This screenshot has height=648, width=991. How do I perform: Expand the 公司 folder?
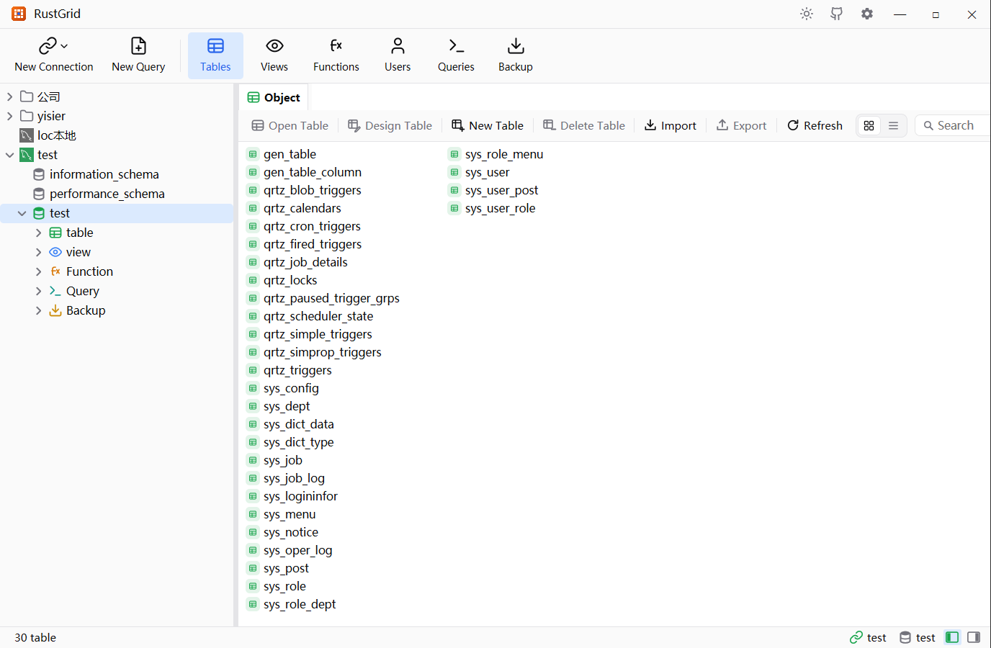(9, 96)
